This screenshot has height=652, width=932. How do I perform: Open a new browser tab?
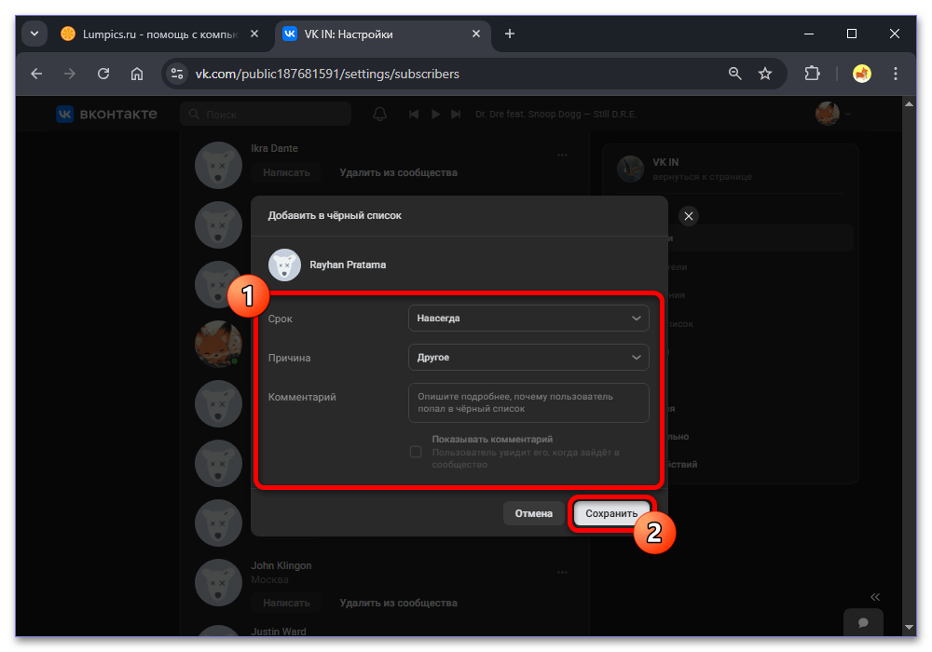tap(510, 34)
